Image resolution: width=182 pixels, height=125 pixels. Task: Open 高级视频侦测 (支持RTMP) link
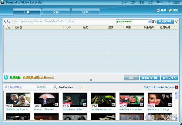coord(39,77)
